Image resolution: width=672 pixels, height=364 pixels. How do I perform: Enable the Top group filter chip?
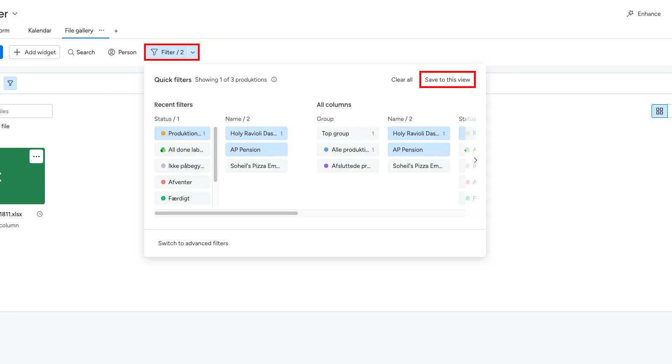[348, 133]
